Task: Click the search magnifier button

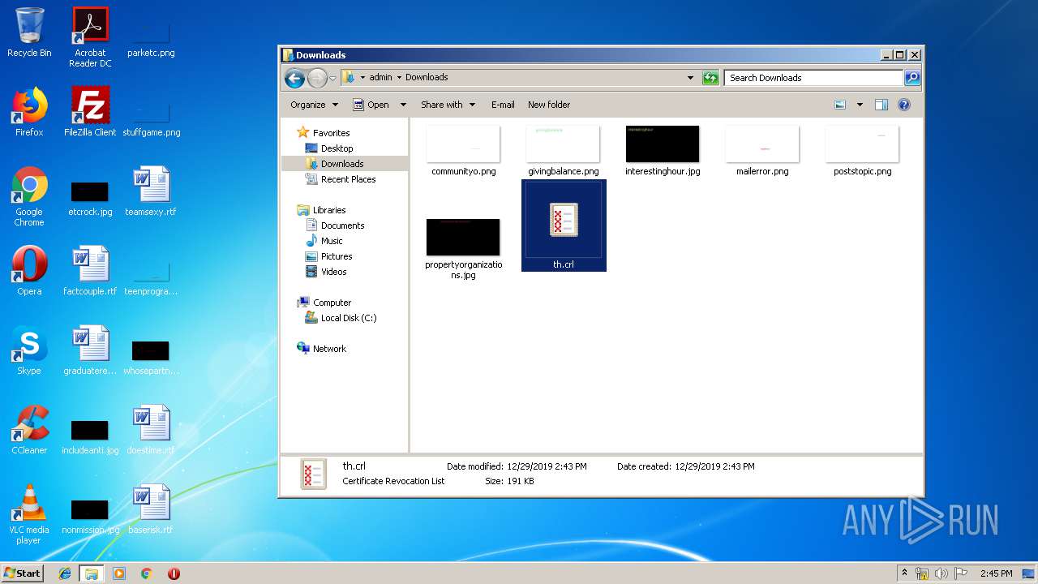Action: pyautogui.click(x=912, y=78)
